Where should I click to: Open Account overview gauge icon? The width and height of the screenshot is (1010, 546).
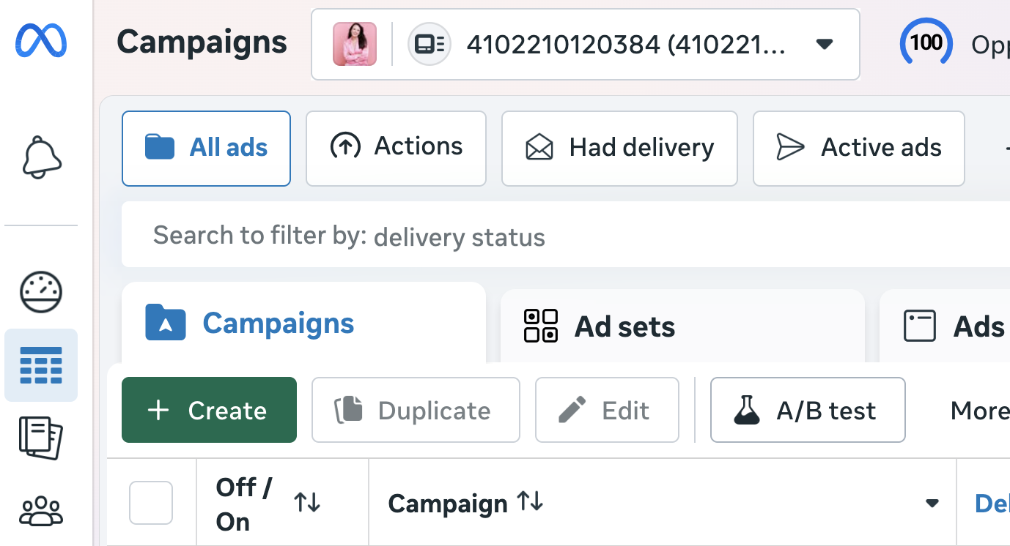coord(41,291)
